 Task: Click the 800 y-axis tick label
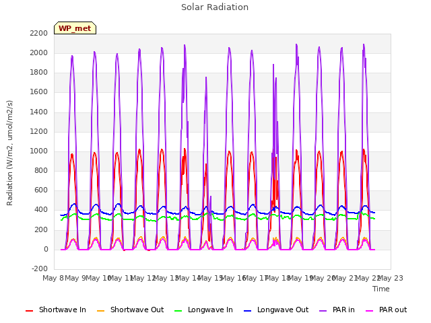coord(41,170)
